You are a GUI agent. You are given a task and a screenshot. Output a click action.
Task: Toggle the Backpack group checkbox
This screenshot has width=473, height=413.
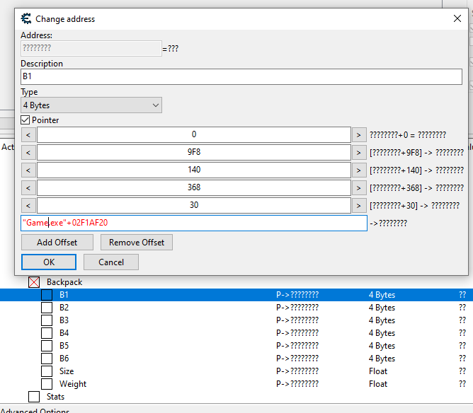(x=34, y=282)
